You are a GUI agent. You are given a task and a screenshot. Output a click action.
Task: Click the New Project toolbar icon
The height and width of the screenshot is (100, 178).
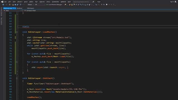pos(10,5)
